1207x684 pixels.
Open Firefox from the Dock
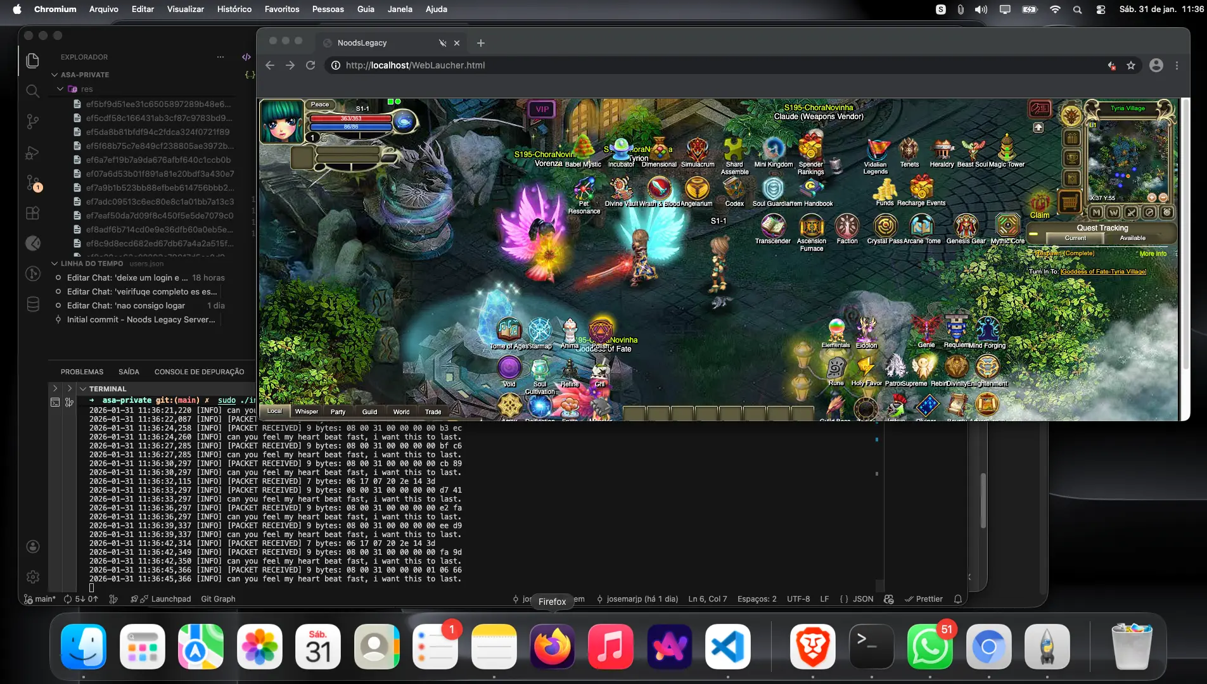pos(552,647)
